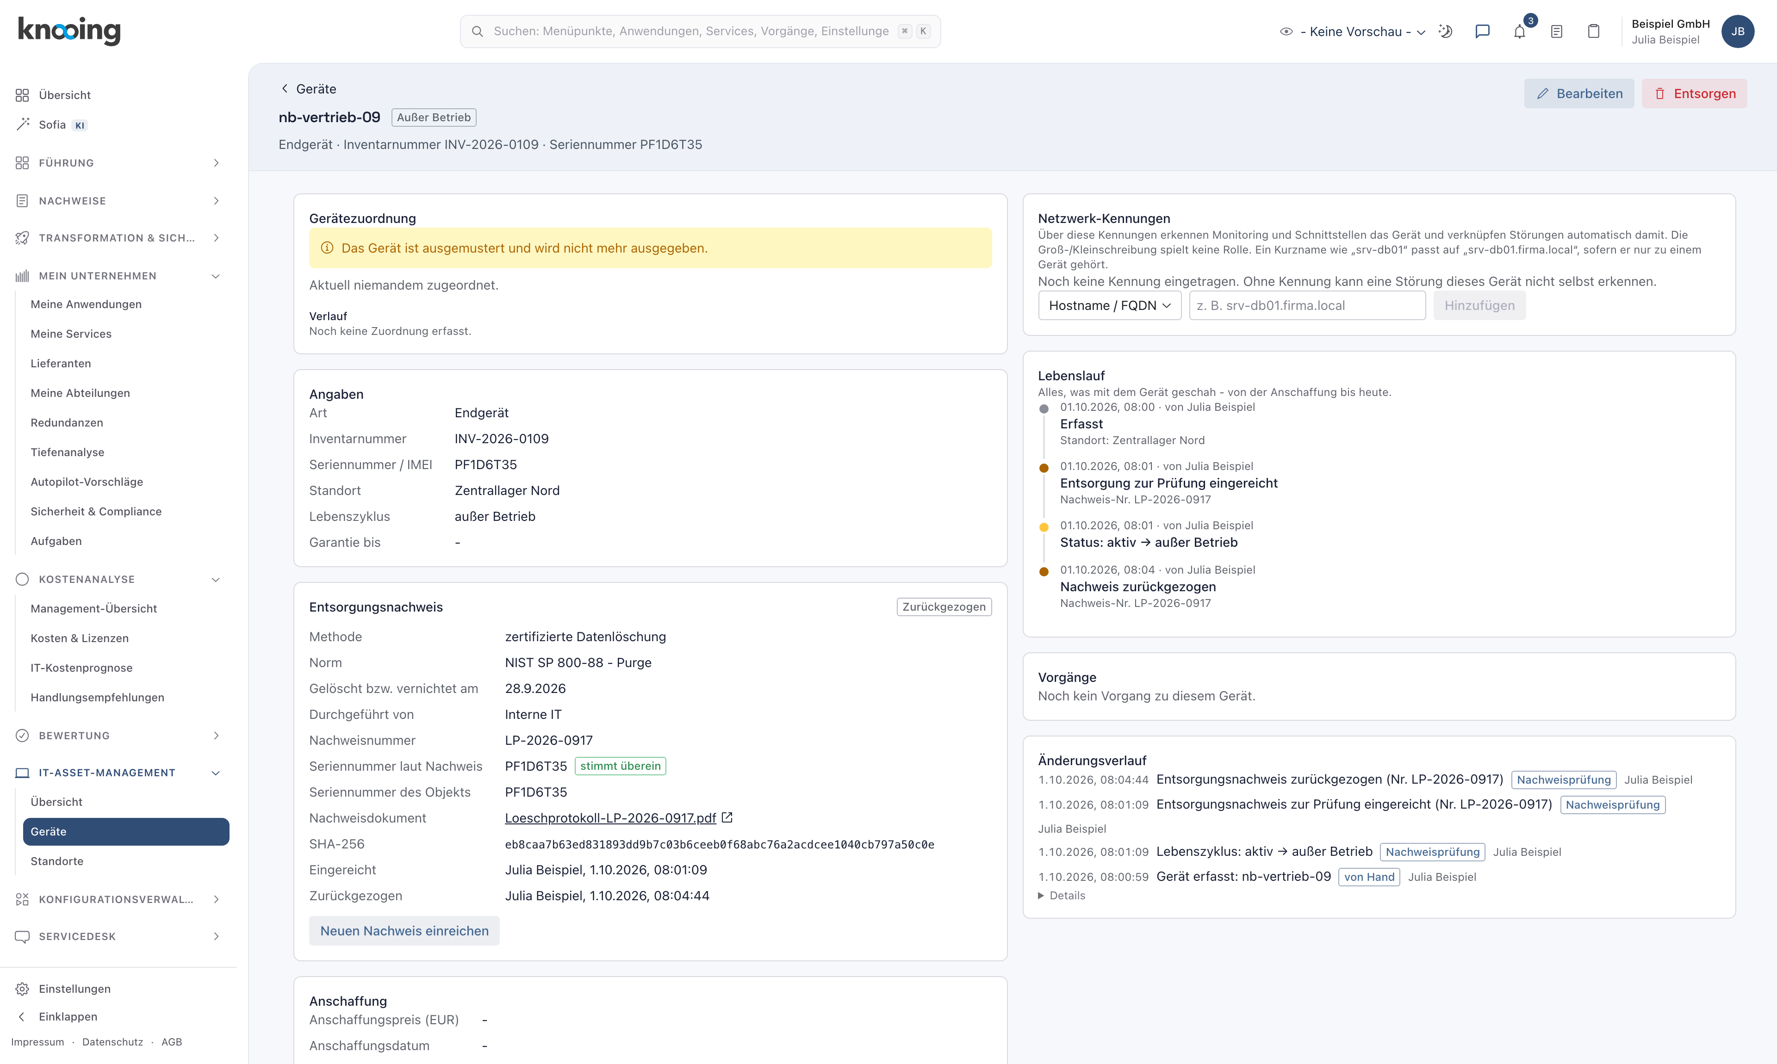Go back via Geräte breadcrumb arrow
The width and height of the screenshot is (1777, 1064).
click(285, 88)
